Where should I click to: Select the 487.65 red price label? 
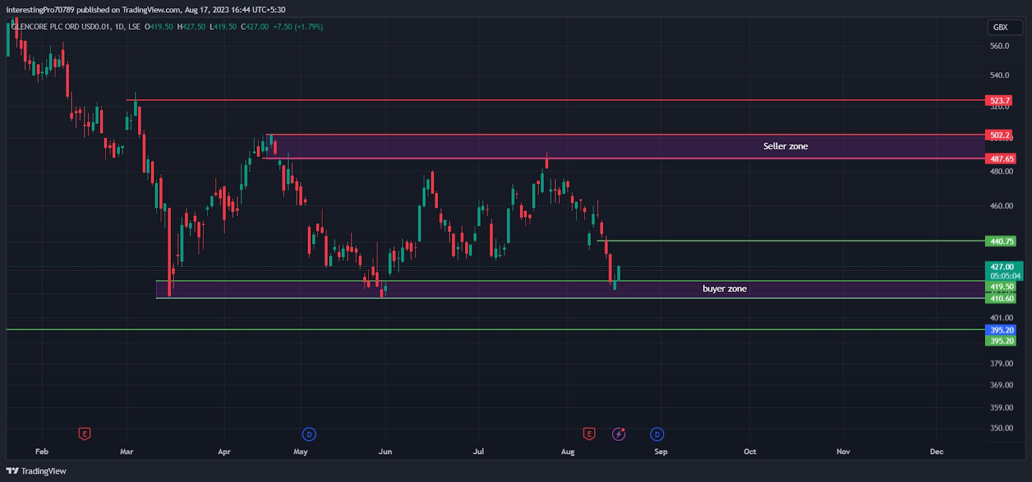[x=1000, y=159]
